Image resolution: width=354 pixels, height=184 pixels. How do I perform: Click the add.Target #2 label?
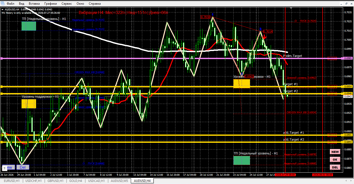[x=294, y=140]
